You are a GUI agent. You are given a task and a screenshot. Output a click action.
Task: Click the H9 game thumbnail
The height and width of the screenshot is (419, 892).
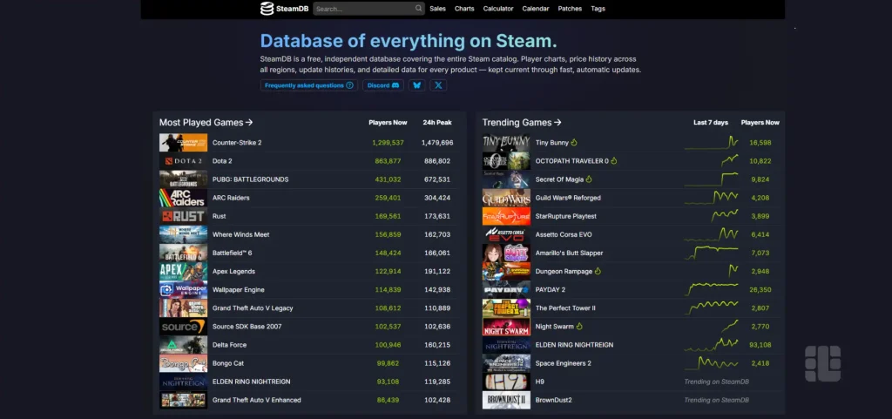coord(506,382)
